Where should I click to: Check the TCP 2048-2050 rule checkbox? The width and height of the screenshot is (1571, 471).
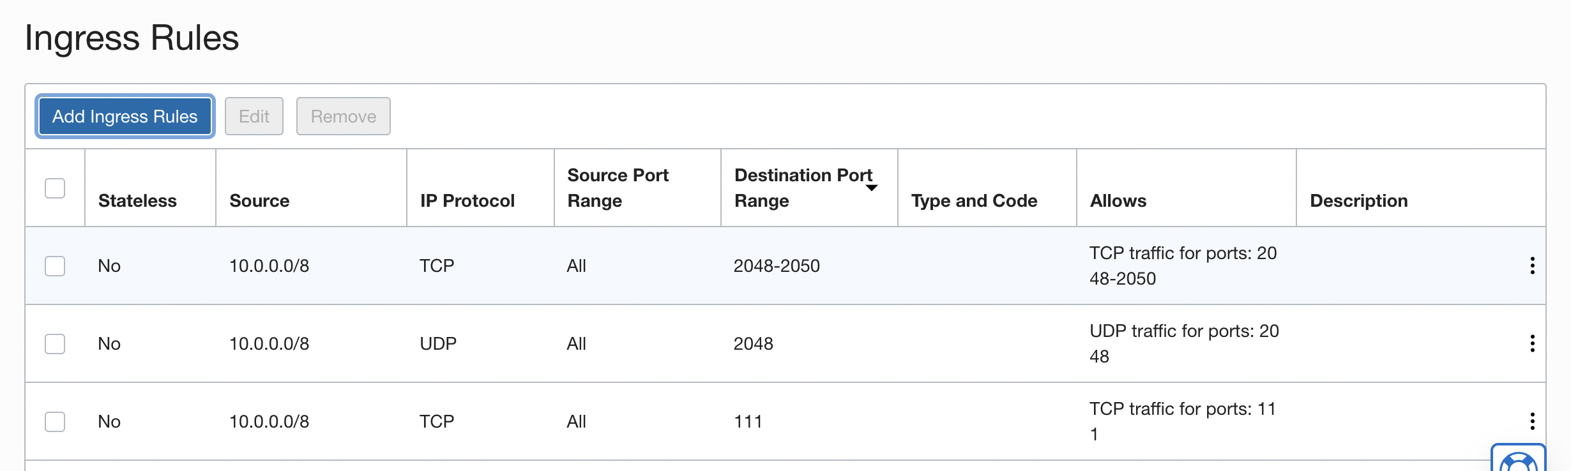tap(55, 265)
